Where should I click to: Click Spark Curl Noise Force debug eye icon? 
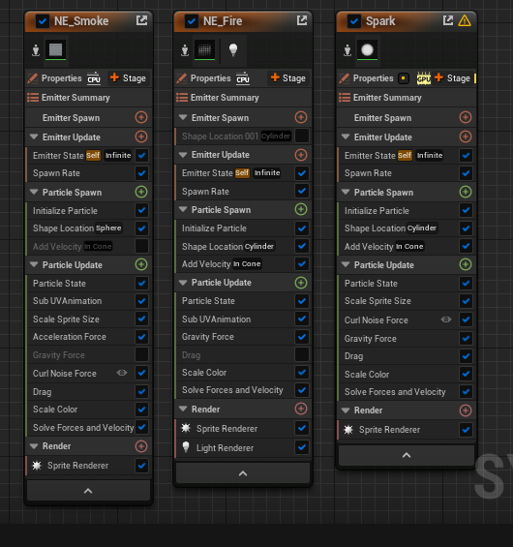click(446, 319)
